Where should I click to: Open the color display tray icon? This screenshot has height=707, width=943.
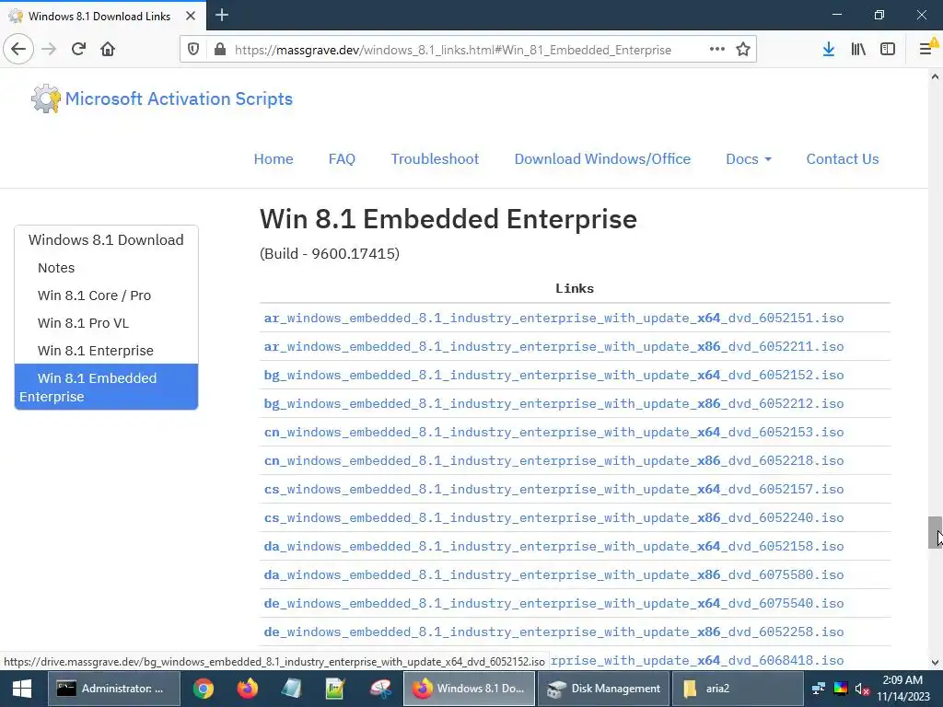click(840, 689)
